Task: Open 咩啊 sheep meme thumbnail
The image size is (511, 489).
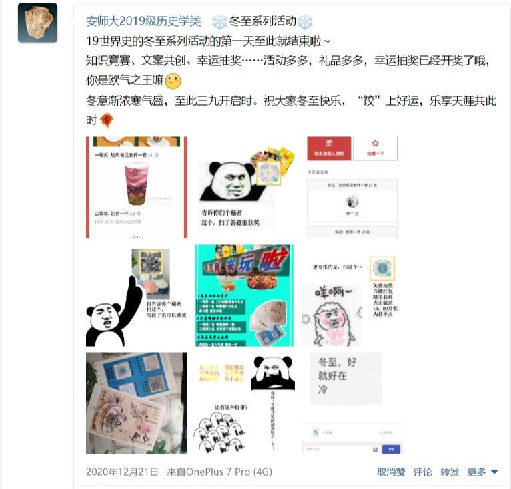Action: click(352, 295)
